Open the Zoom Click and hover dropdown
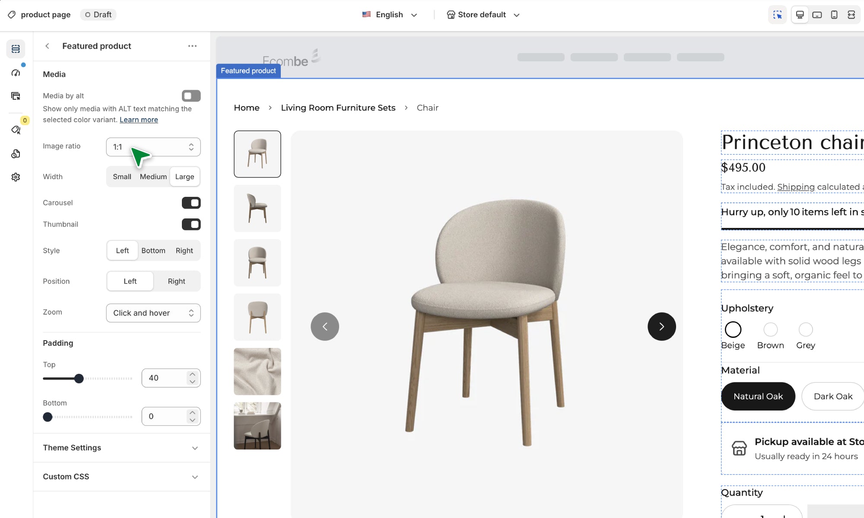Viewport: 864px width, 518px height. [153, 313]
